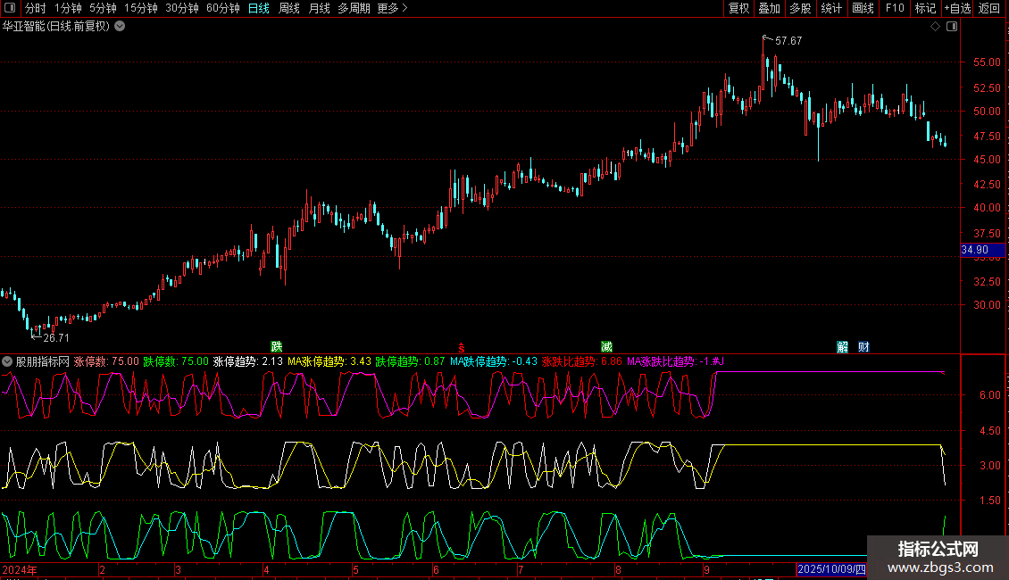Image resolution: width=1009 pixels, height=580 pixels.
Task: Add stock via +自选 button
Action: coord(957,8)
